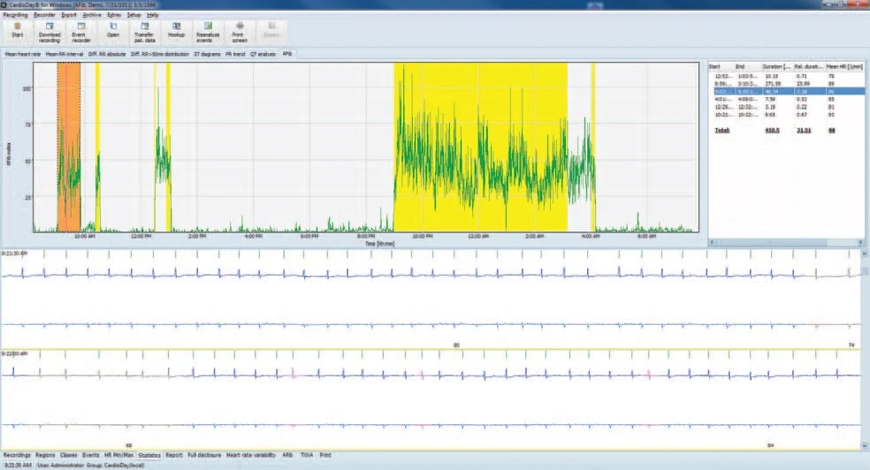Viewport: 870px width, 470px height.
Task: Open Heart rate variability tab
Action: [x=251, y=455]
